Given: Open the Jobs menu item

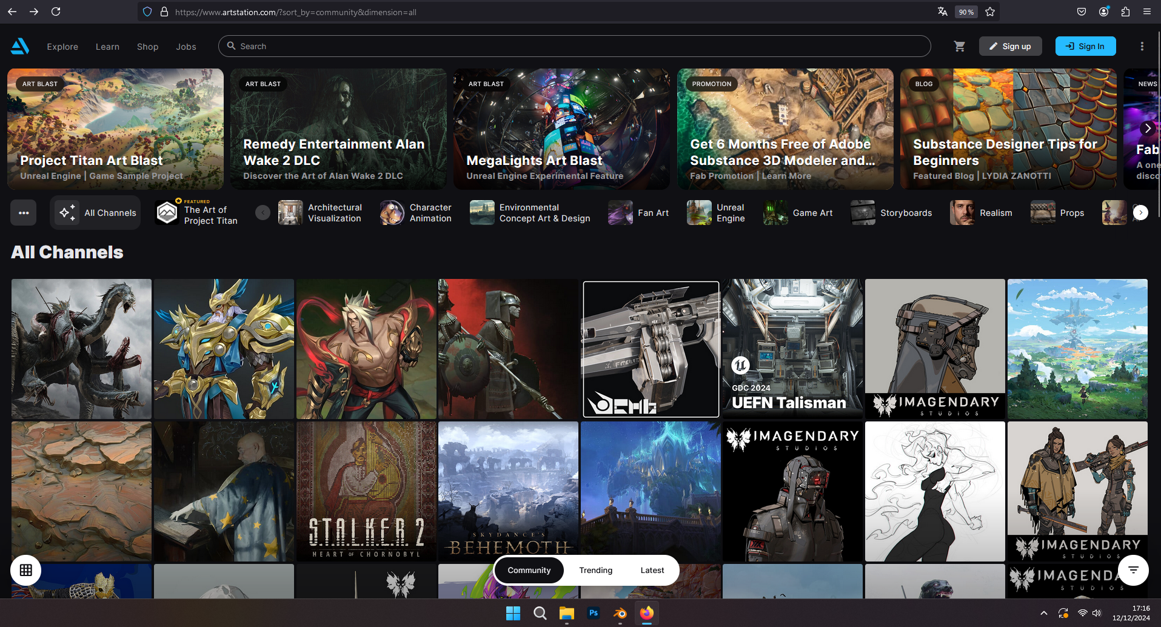Looking at the screenshot, I should (x=186, y=47).
